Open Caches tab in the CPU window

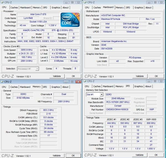click(14, 7)
